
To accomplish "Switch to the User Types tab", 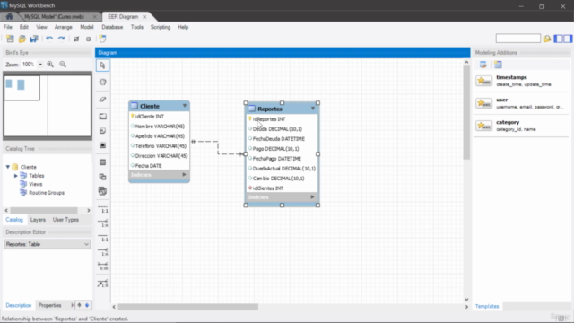I will point(65,220).
